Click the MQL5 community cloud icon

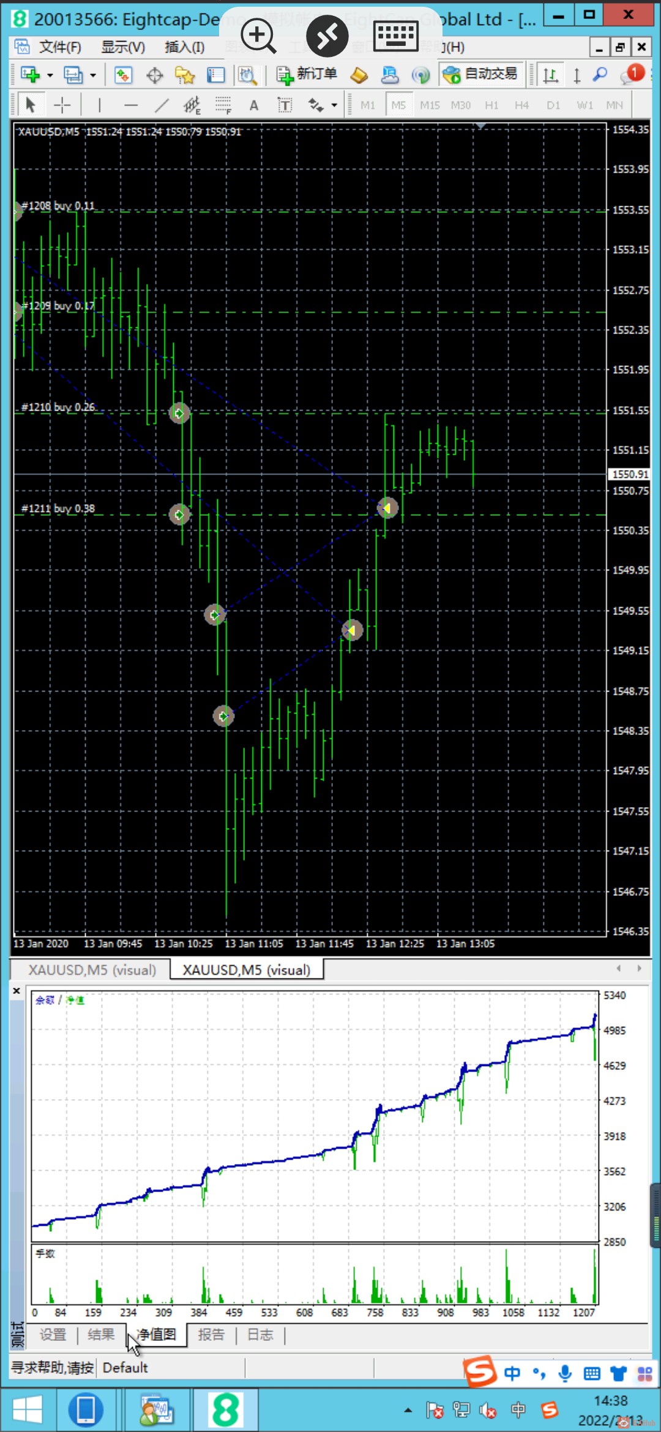tap(389, 75)
